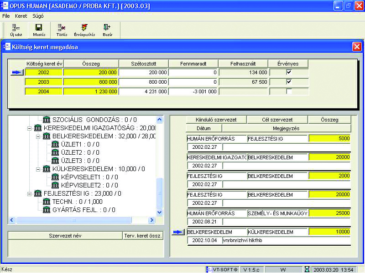This screenshot has height=273, width=365.
Task: Click the Költség keret év column header
Action: (x=44, y=64)
